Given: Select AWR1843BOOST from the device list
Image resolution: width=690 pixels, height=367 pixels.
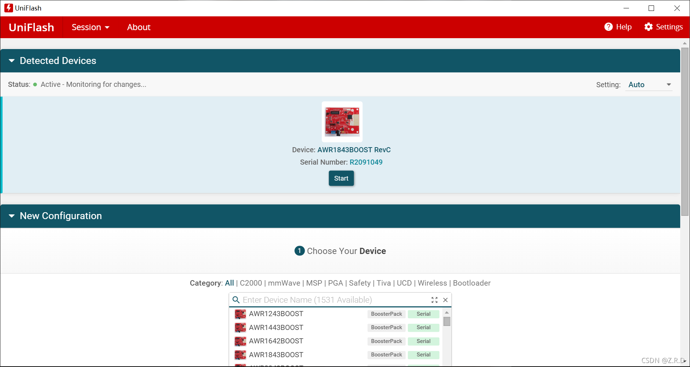Looking at the screenshot, I should [276, 355].
